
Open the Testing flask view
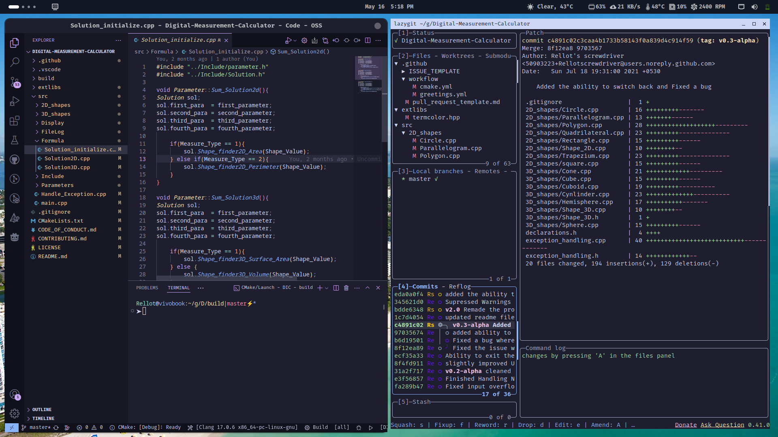[15, 140]
